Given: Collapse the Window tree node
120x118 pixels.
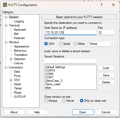Looking at the screenshot, I should [x=6, y=42].
